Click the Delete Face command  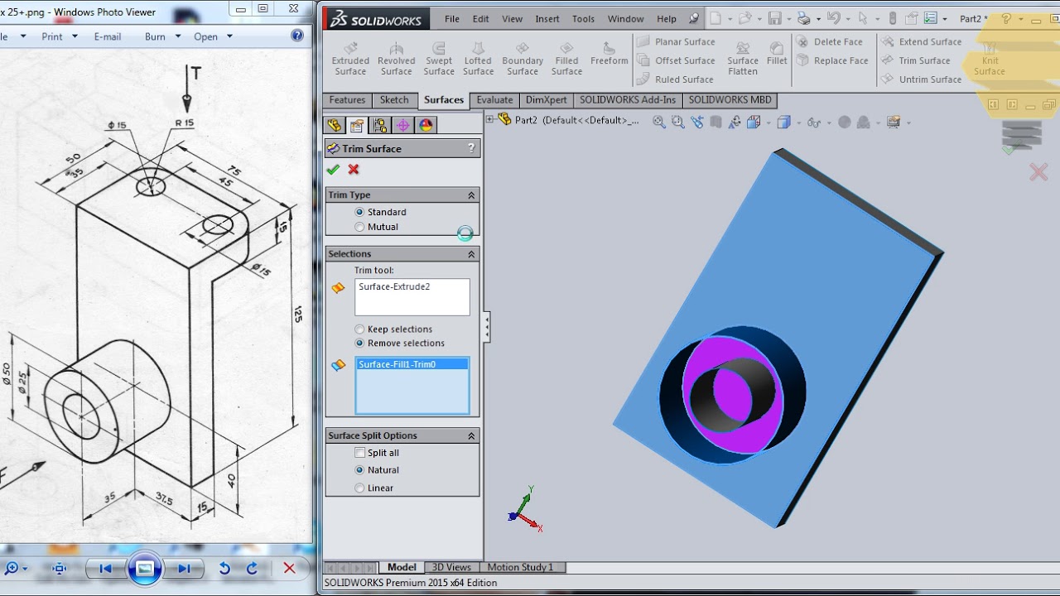click(x=830, y=41)
